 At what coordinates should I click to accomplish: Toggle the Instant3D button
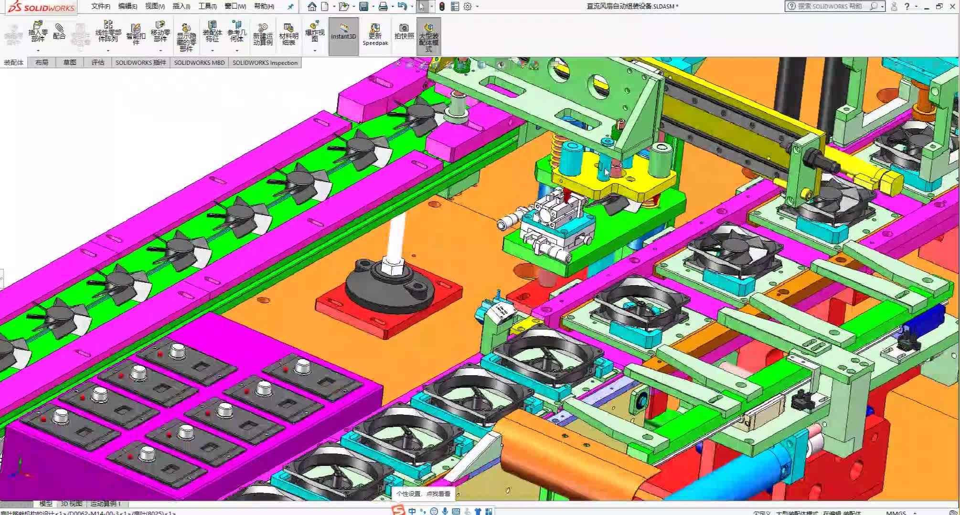[343, 36]
